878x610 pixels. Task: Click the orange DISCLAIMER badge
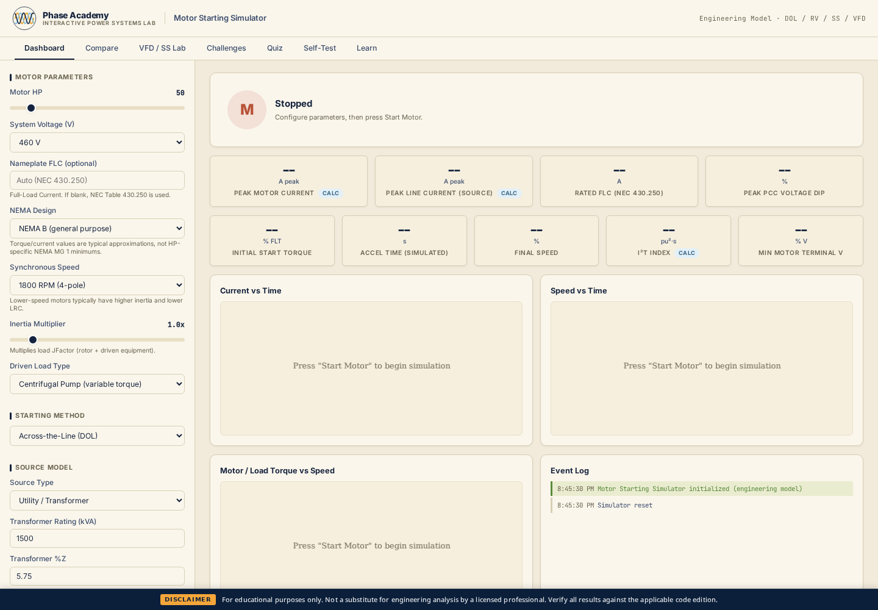click(x=188, y=600)
